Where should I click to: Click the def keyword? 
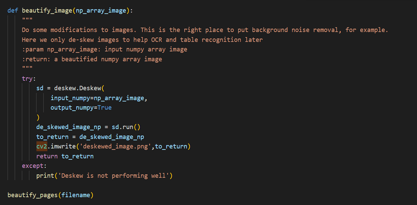(x=13, y=11)
